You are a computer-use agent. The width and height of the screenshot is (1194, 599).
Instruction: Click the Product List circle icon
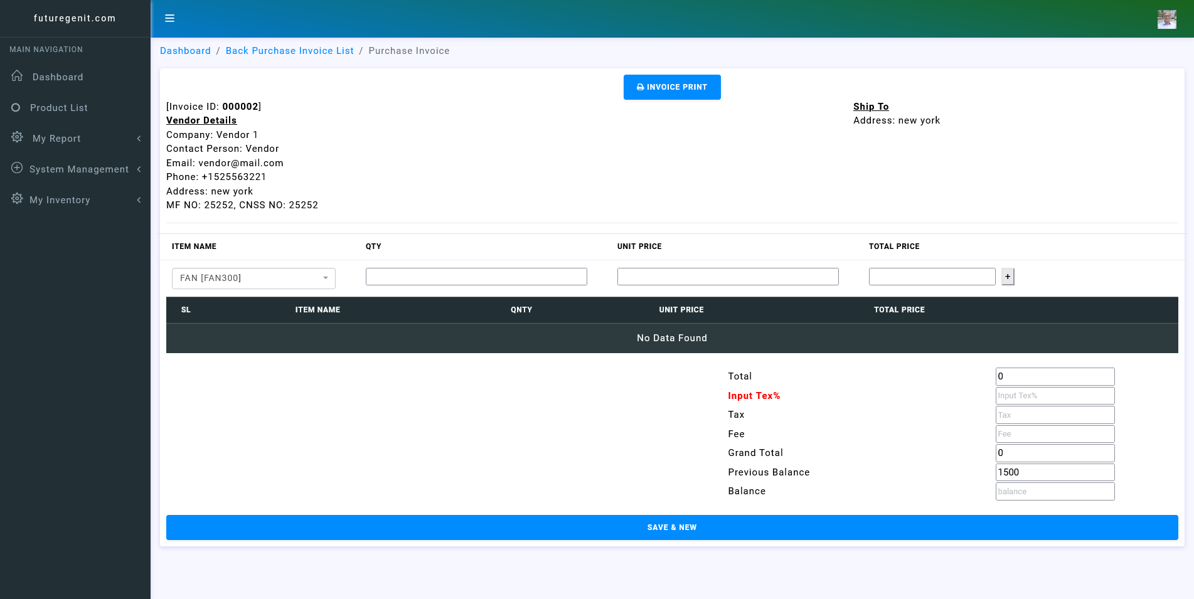coord(16,107)
